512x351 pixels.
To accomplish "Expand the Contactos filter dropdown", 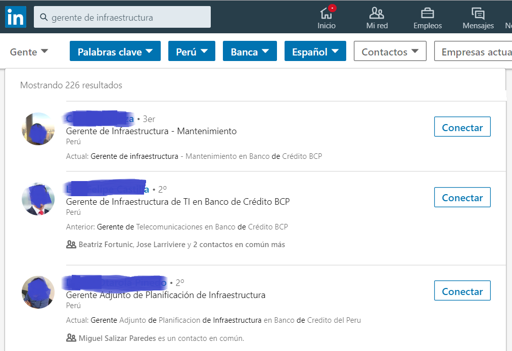I will point(390,51).
